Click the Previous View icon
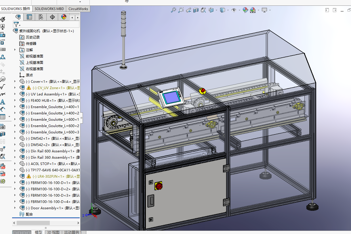This screenshot has height=234, width=351. click(x=188, y=10)
